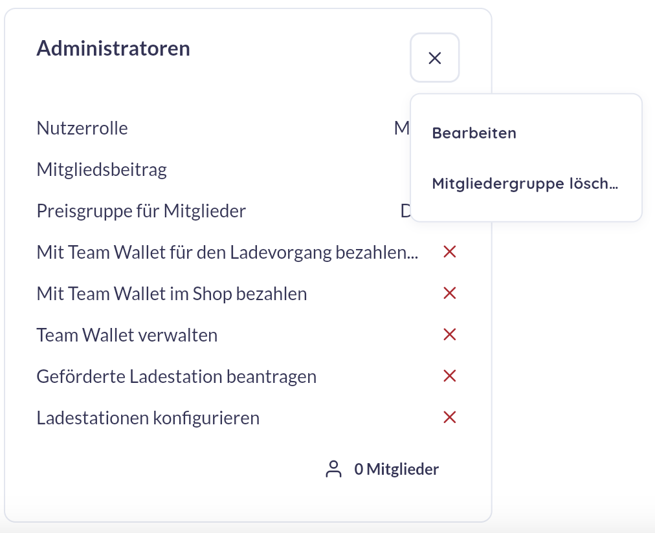Click red X next to Ladevorgang bezahlen

[x=449, y=252]
